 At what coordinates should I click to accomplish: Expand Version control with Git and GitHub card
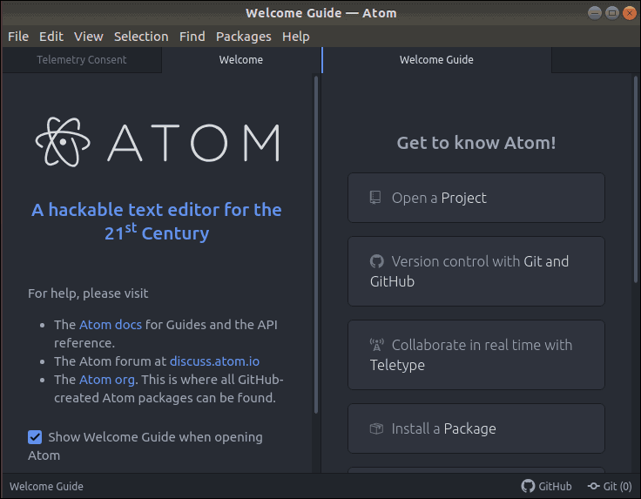(x=476, y=272)
